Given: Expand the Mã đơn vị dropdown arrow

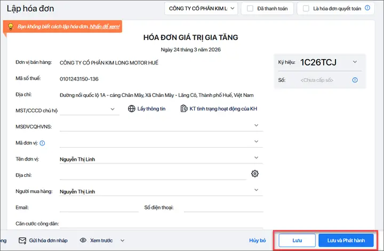Looking at the screenshot, I should (256, 141).
